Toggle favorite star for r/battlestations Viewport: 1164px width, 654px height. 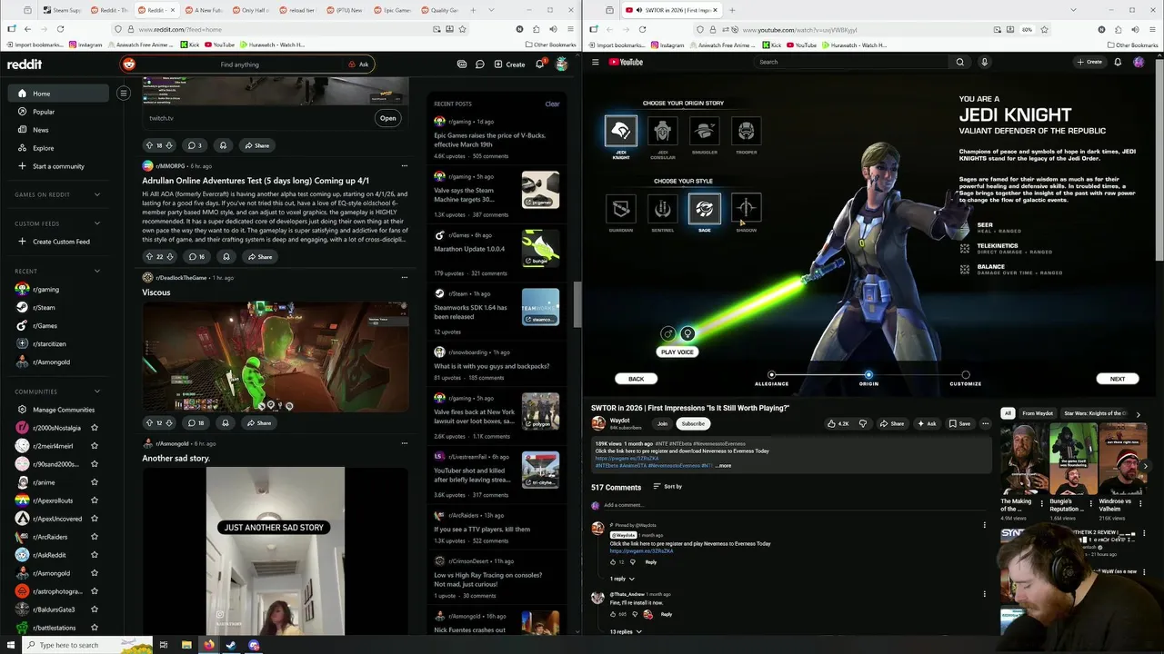[x=95, y=628]
